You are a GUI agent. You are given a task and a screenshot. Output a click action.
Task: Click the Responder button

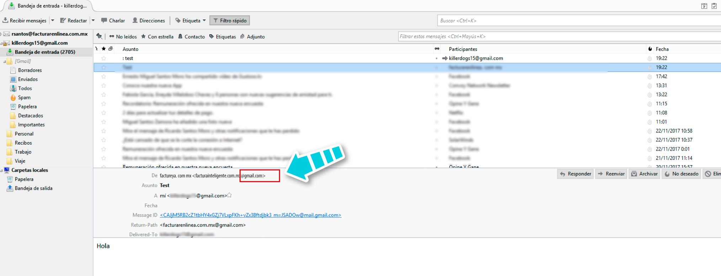point(575,174)
